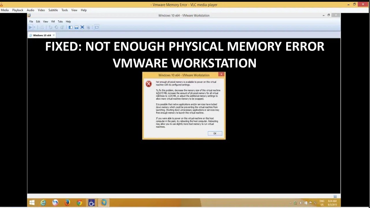Click 'To fix this problem' paragraph

pyautogui.click(x=188, y=94)
